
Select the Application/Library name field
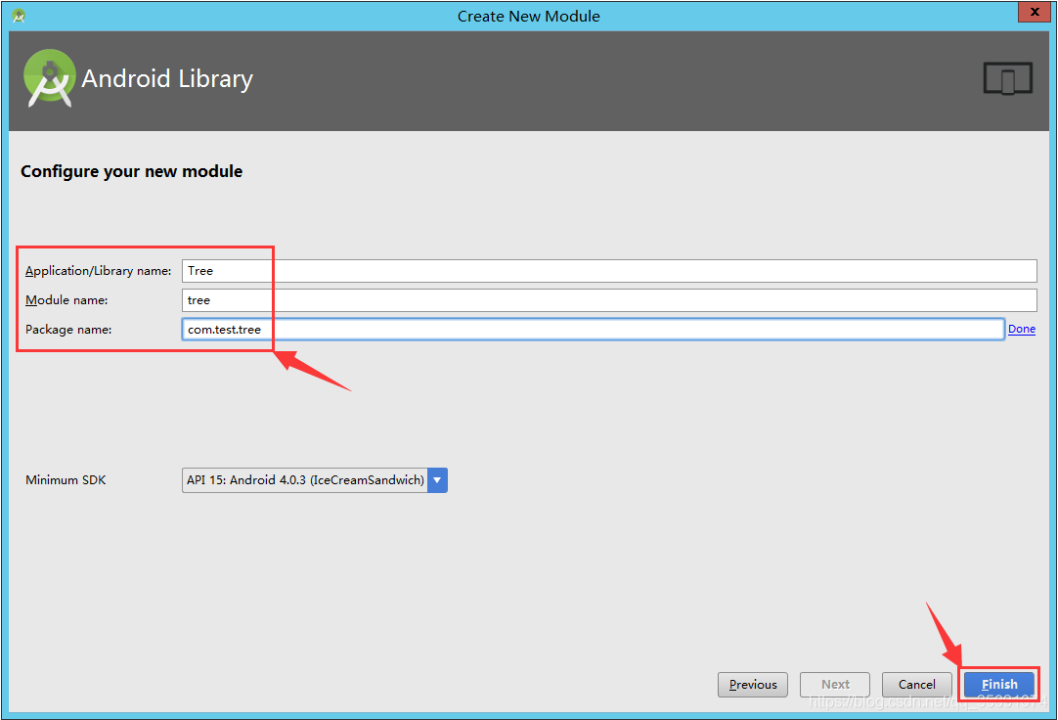[x=489, y=271]
